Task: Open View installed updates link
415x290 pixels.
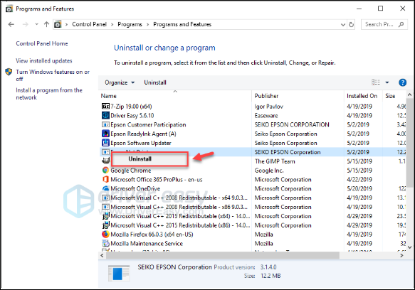Action: pos(44,61)
